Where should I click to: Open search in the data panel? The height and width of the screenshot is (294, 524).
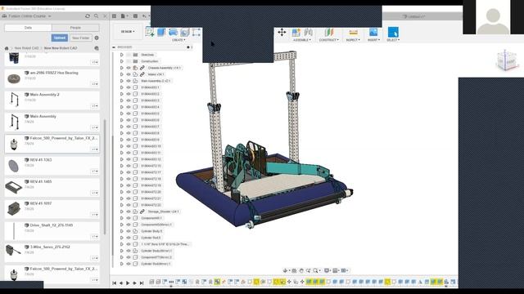point(97,16)
